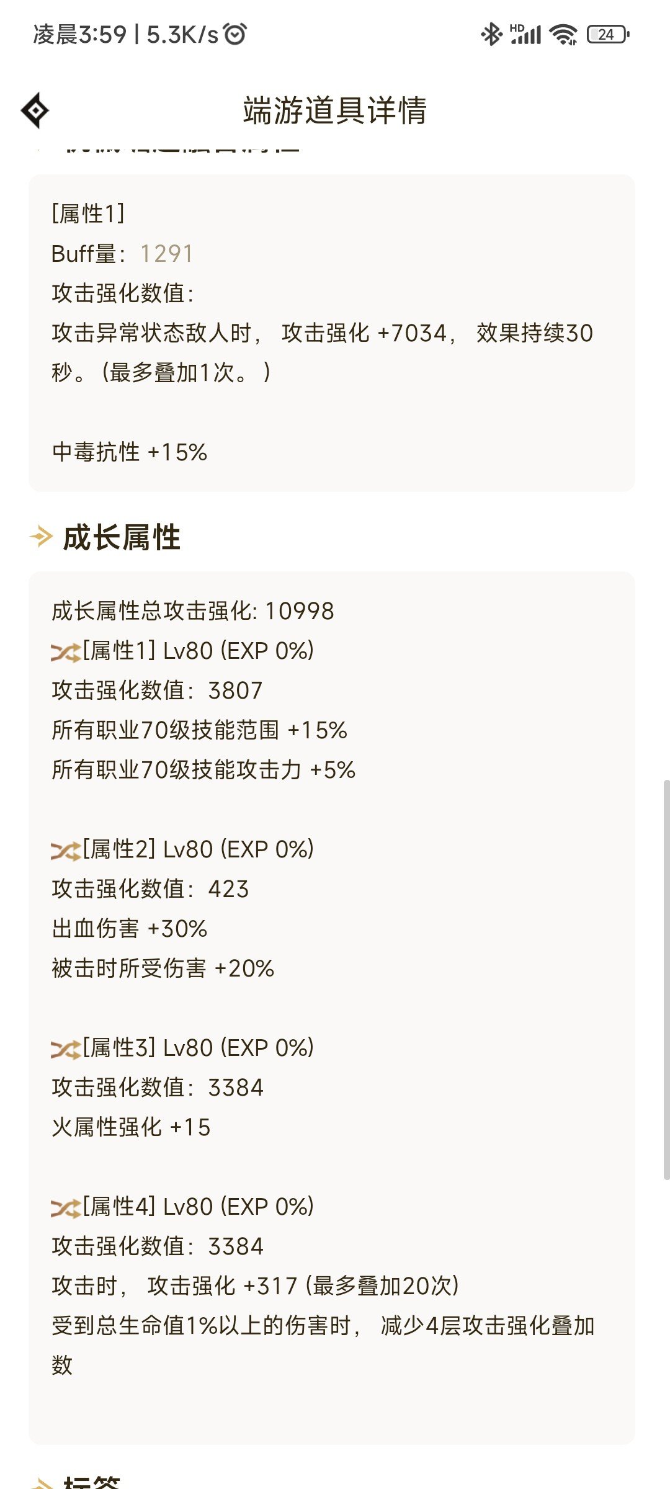Tap the 中毒抗性 +15% line

point(130,452)
